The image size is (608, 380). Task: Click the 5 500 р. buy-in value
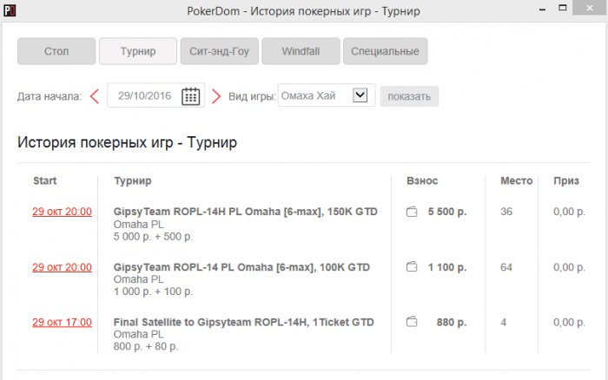(447, 212)
